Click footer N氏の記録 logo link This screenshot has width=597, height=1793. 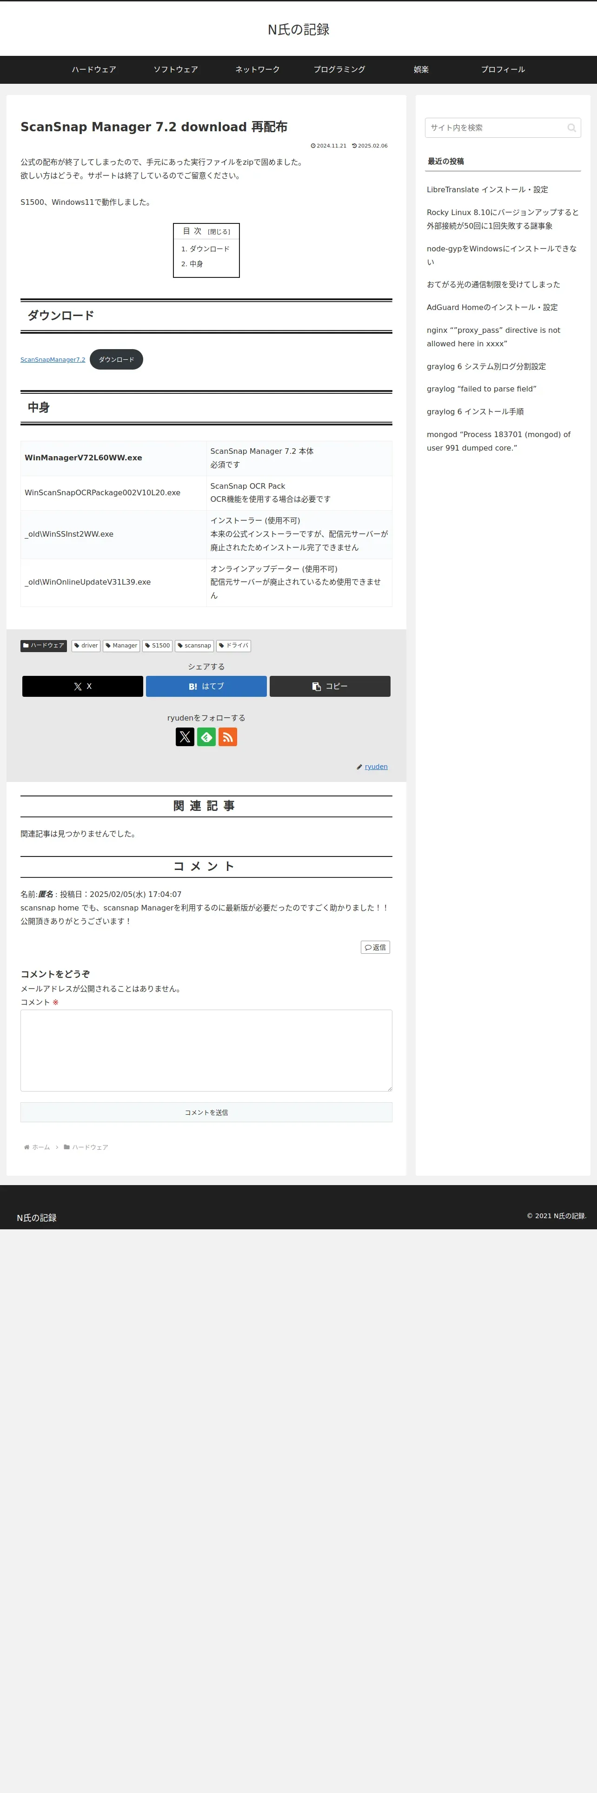pyautogui.click(x=37, y=1218)
